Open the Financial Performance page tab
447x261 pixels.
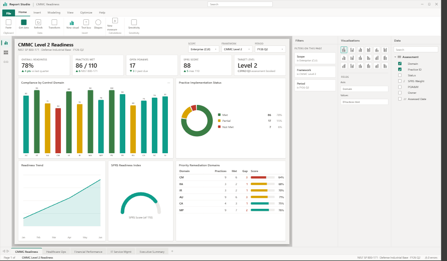click(88, 252)
